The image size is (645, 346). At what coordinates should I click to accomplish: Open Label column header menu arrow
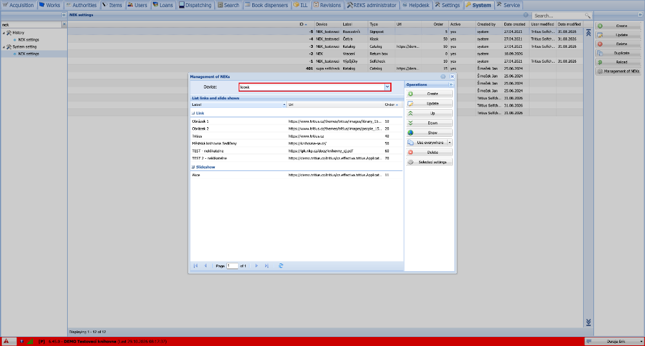(x=284, y=105)
